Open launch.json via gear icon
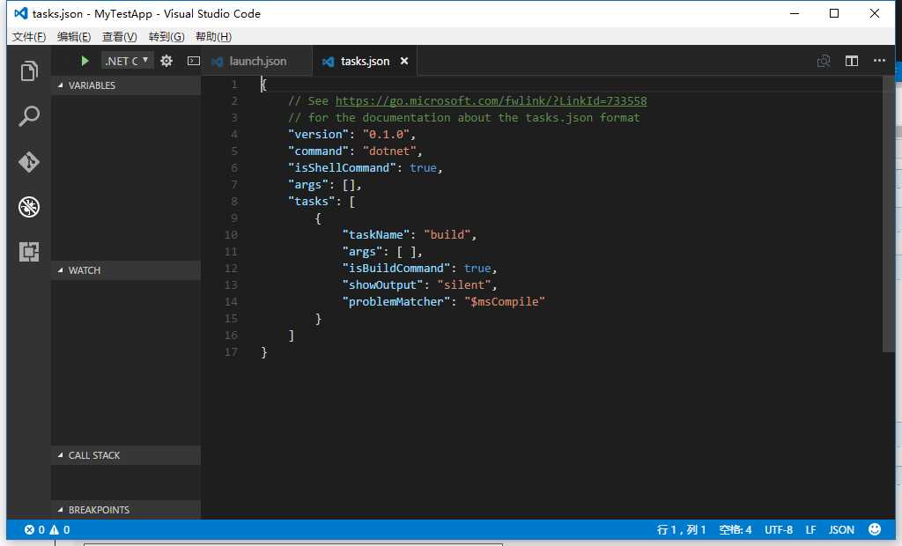This screenshot has height=546, width=902. [x=166, y=61]
